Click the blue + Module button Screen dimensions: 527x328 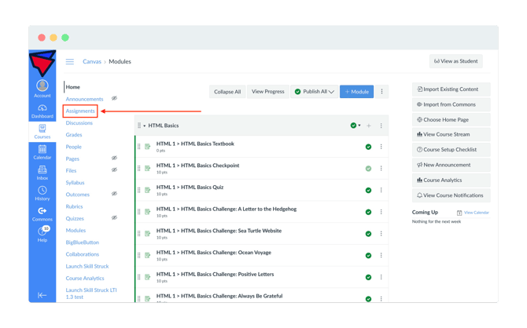pyautogui.click(x=356, y=92)
